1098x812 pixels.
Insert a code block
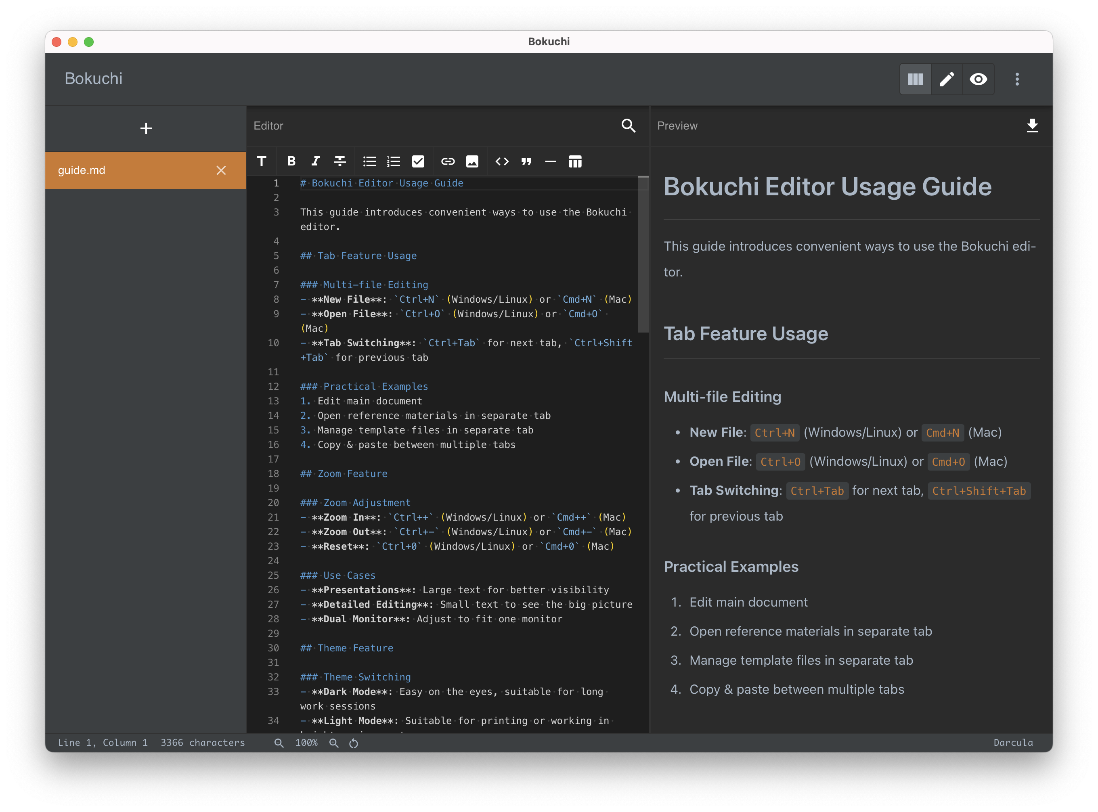tap(502, 161)
